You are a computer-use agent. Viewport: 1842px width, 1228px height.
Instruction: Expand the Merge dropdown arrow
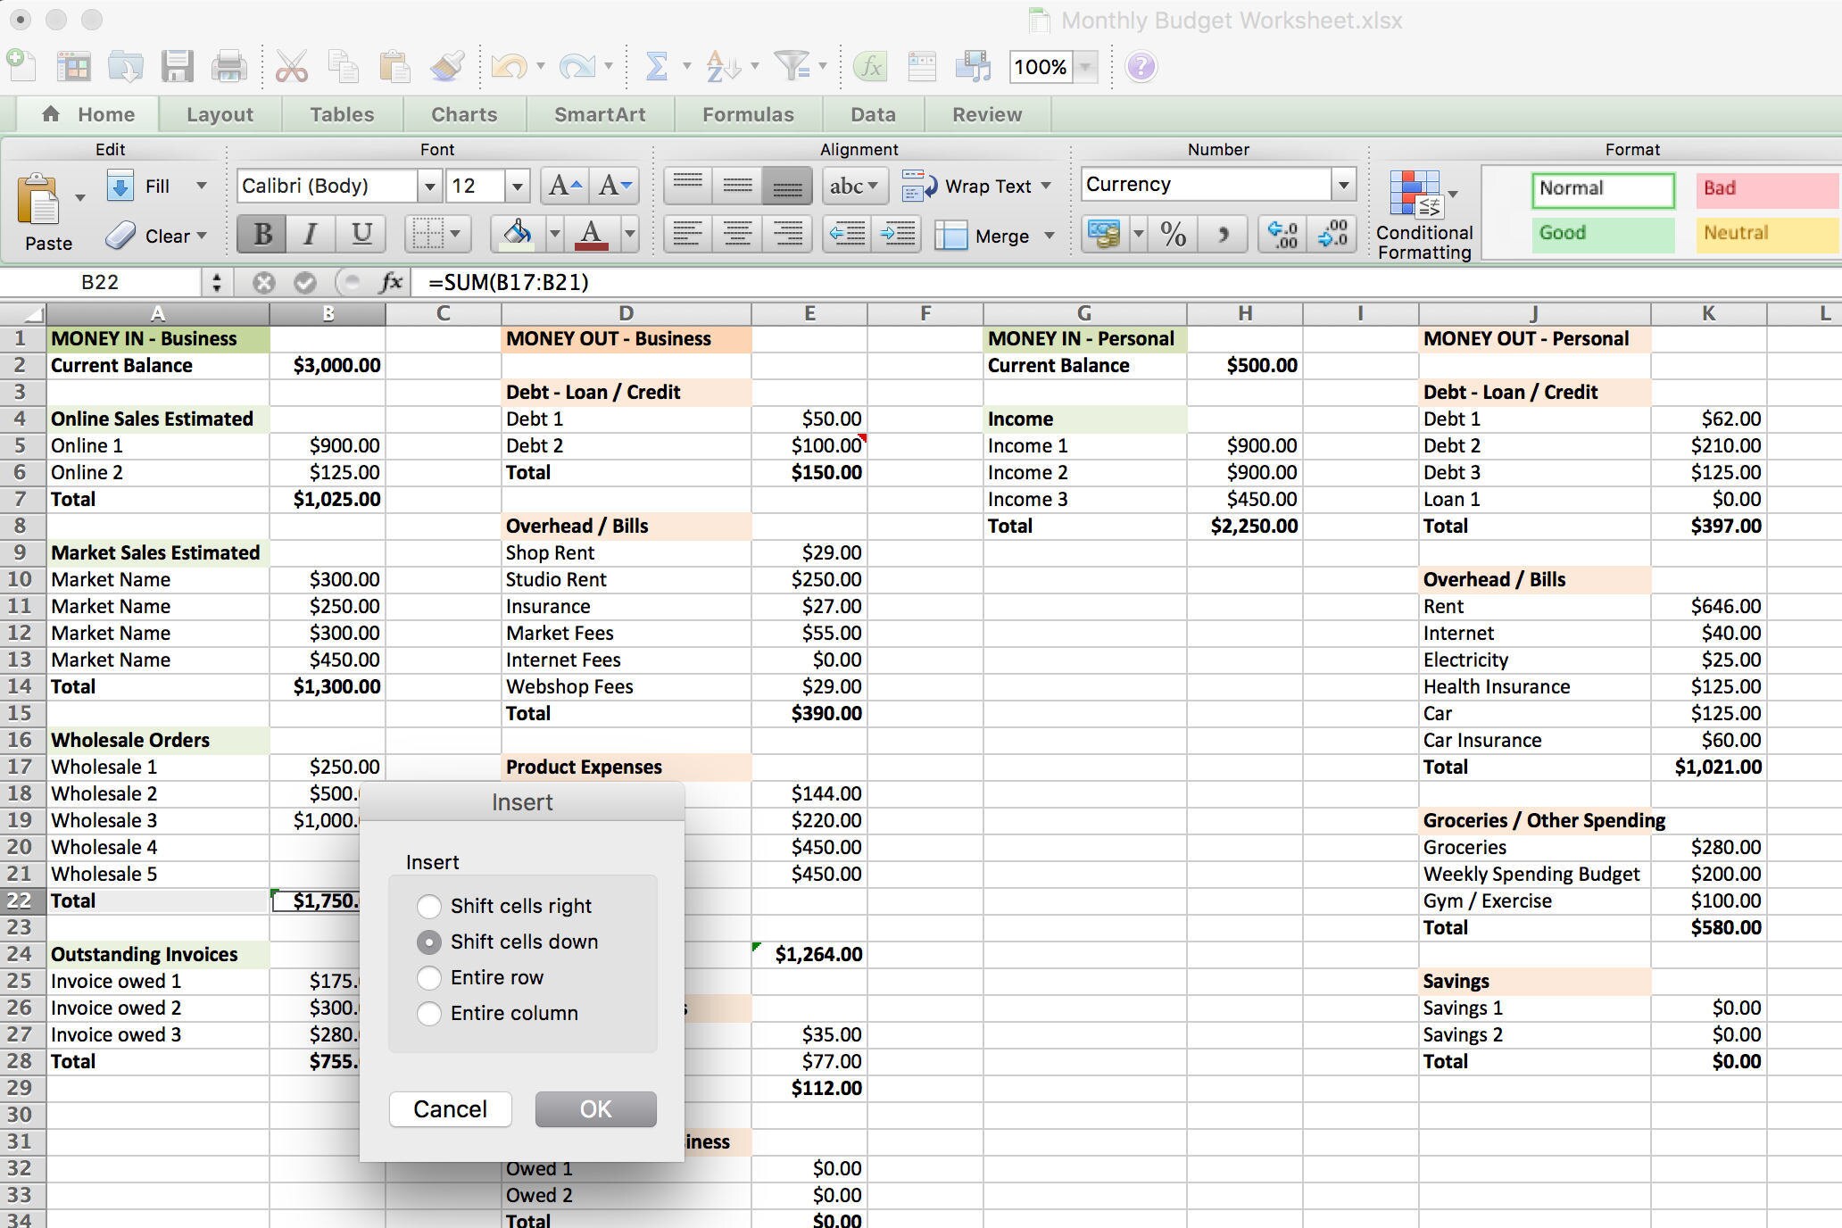[x=1050, y=236]
